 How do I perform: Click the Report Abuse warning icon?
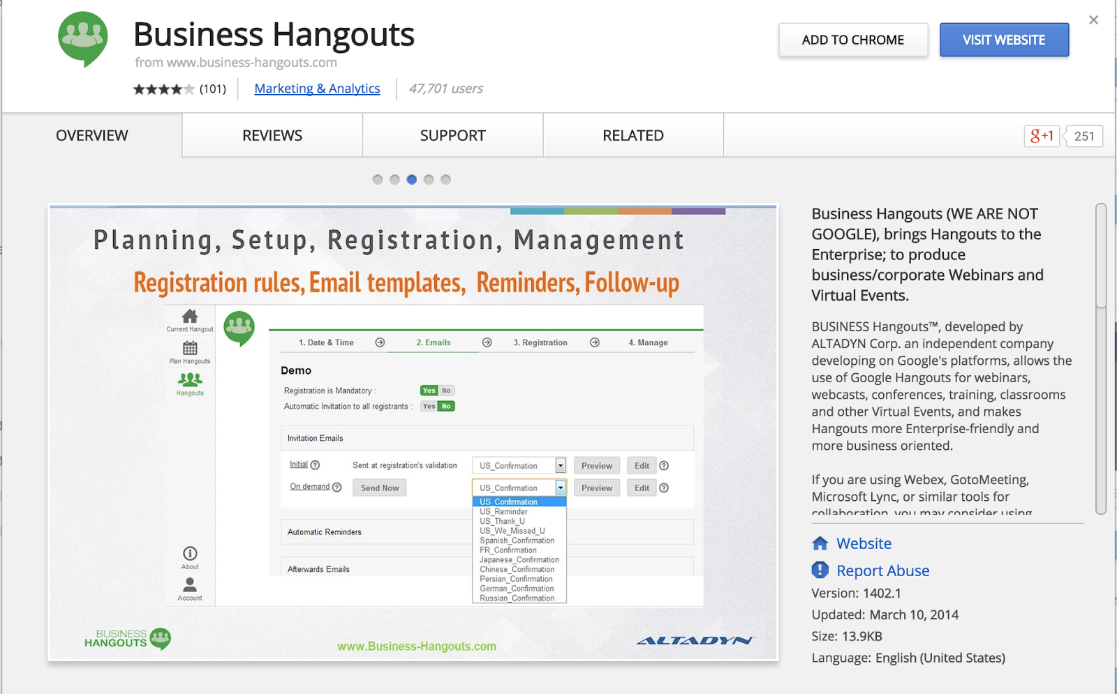click(819, 570)
